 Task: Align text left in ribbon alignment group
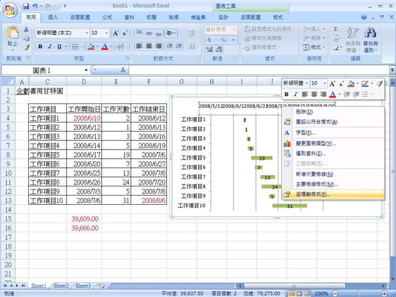139,46
